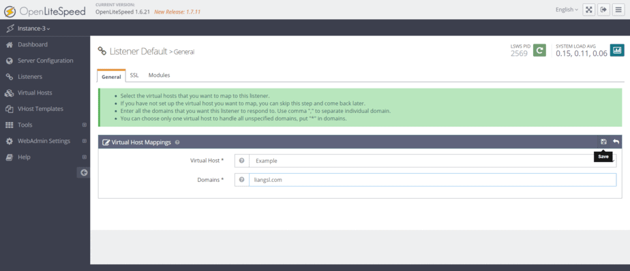Open Virtual Hosts in sidebar

[35, 93]
